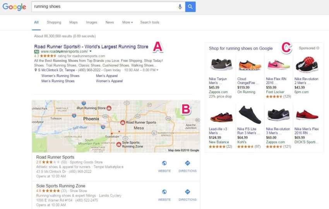Switch to the Shopping tab

[x=54, y=22]
